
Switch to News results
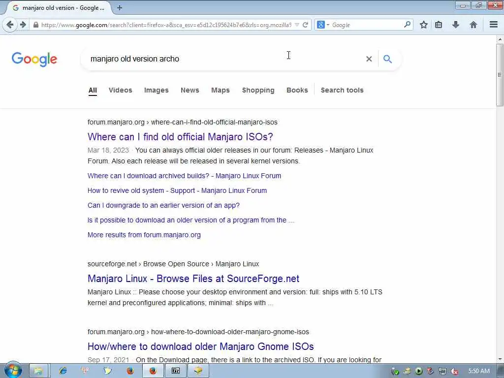pyautogui.click(x=190, y=91)
